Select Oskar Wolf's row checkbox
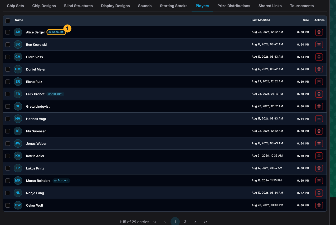 tap(8, 205)
